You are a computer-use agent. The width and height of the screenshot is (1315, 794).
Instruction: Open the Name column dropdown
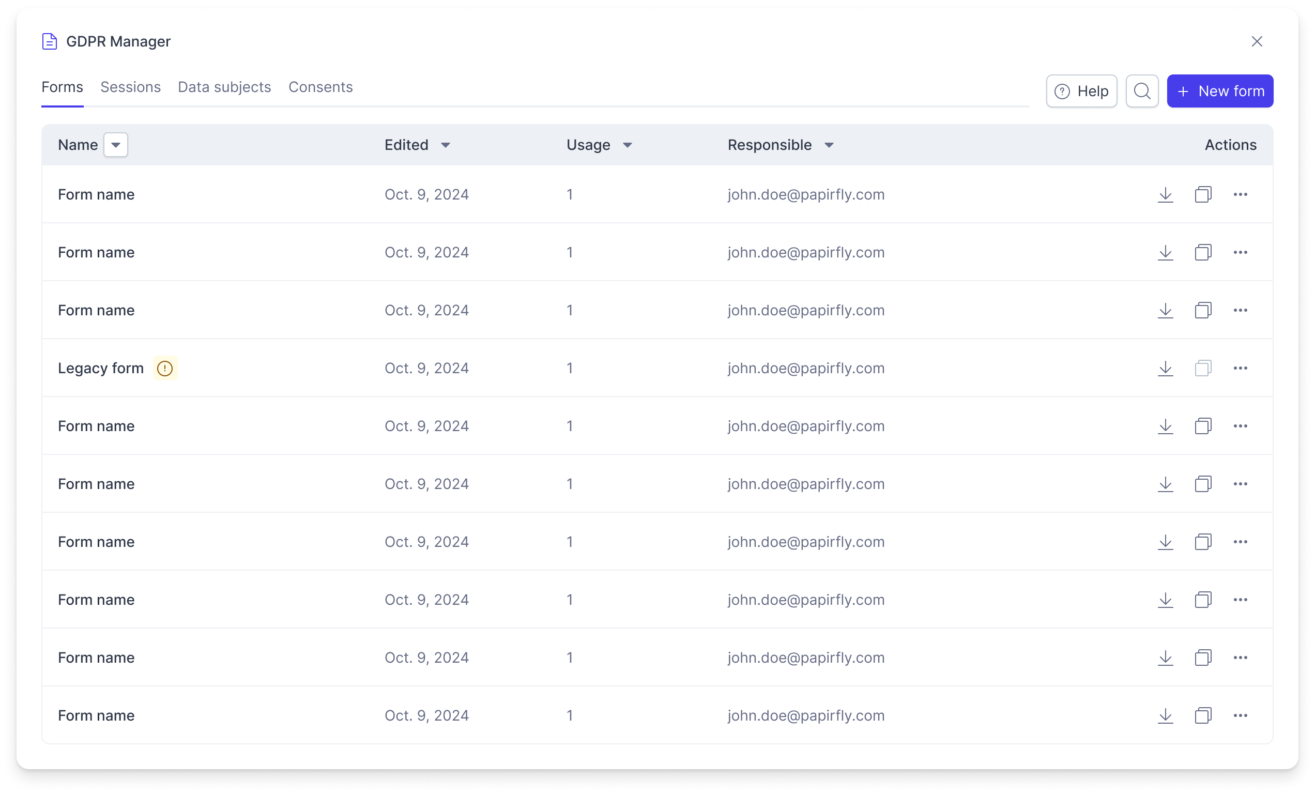tap(116, 145)
